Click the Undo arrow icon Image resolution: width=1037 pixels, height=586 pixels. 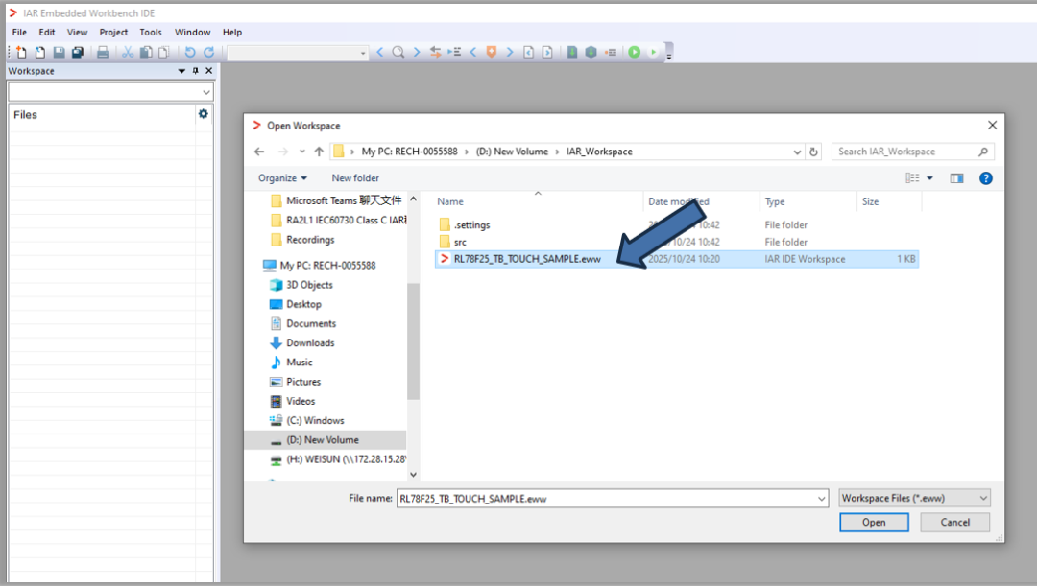tap(190, 52)
